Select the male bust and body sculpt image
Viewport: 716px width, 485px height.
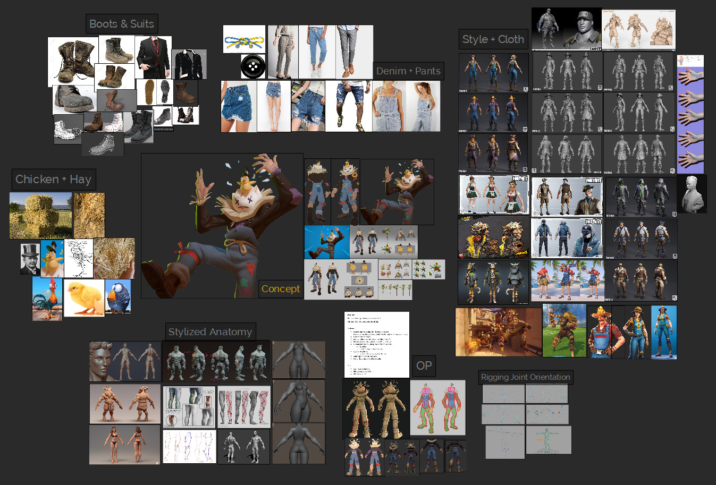coord(125,362)
